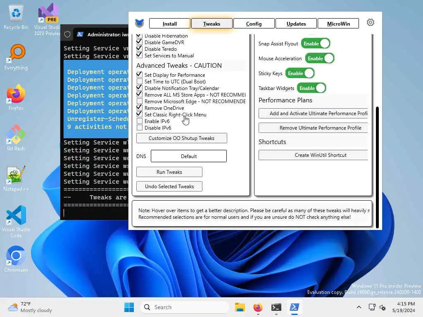Viewport: 423px width, 317px height.
Task: Open Chromium desktop shortcut
Action: click(16, 259)
